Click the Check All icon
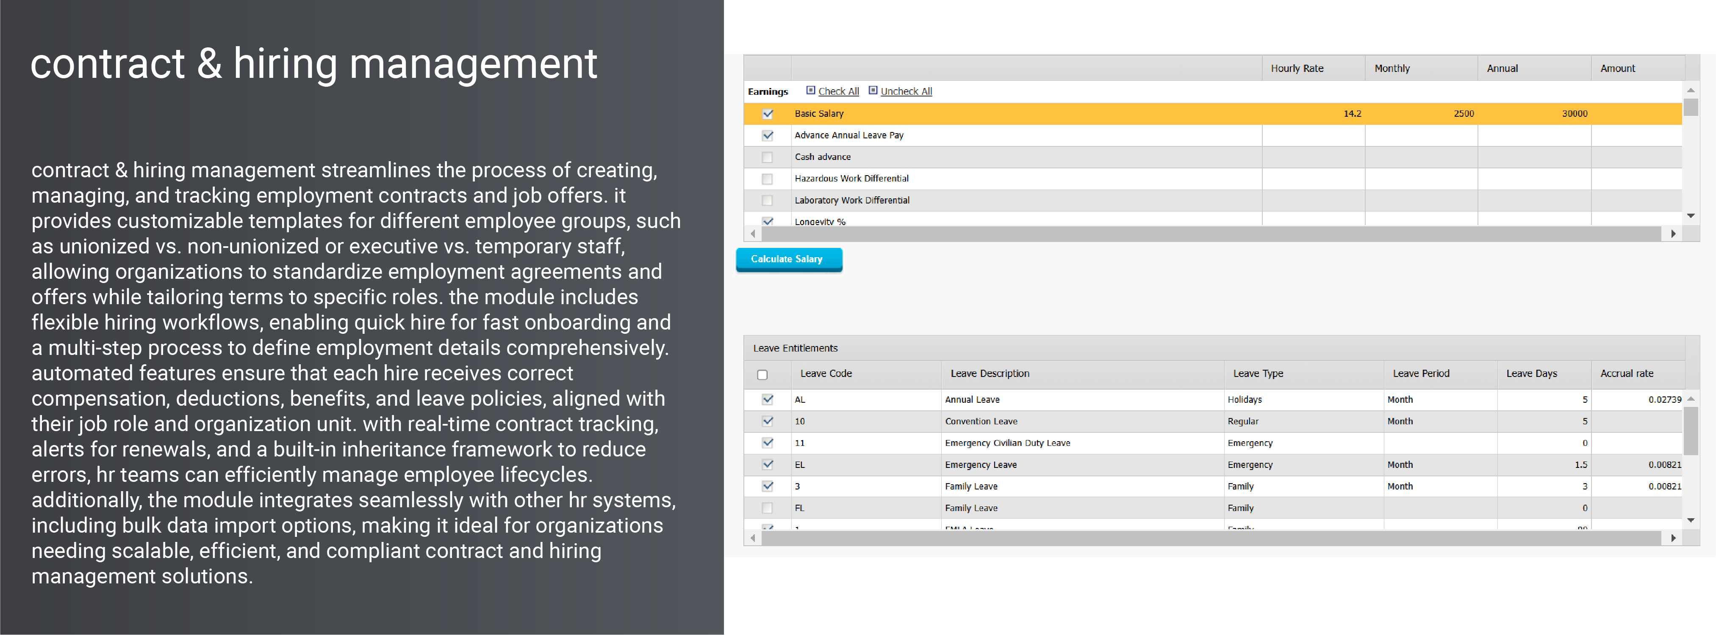This screenshot has height=635, width=1716. click(x=811, y=91)
